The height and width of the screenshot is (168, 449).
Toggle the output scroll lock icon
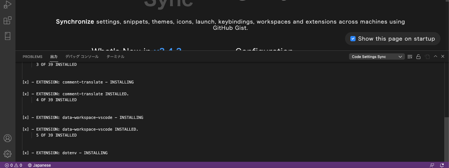tap(418, 57)
